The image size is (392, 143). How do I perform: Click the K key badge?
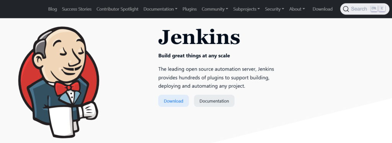tap(382, 8)
